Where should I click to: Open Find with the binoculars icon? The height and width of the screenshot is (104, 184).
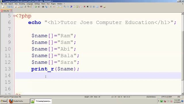pos(43,7)
